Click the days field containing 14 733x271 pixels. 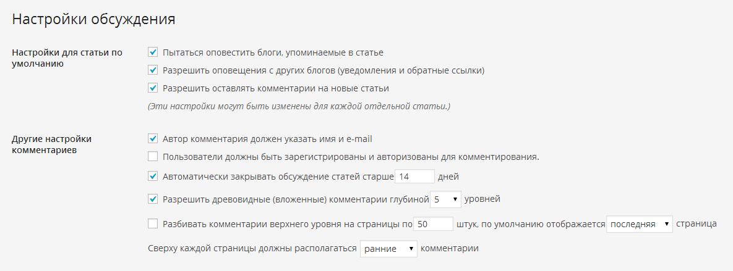tap(414, 177)
